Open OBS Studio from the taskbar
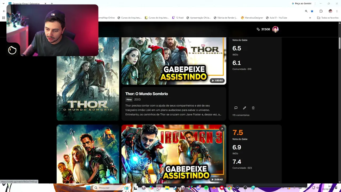341x192 pixels. 245,188
